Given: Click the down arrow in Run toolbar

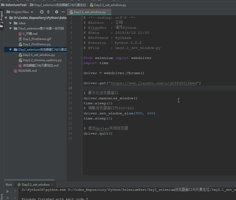Looking at the screenshot, I should tap(15, 198).
